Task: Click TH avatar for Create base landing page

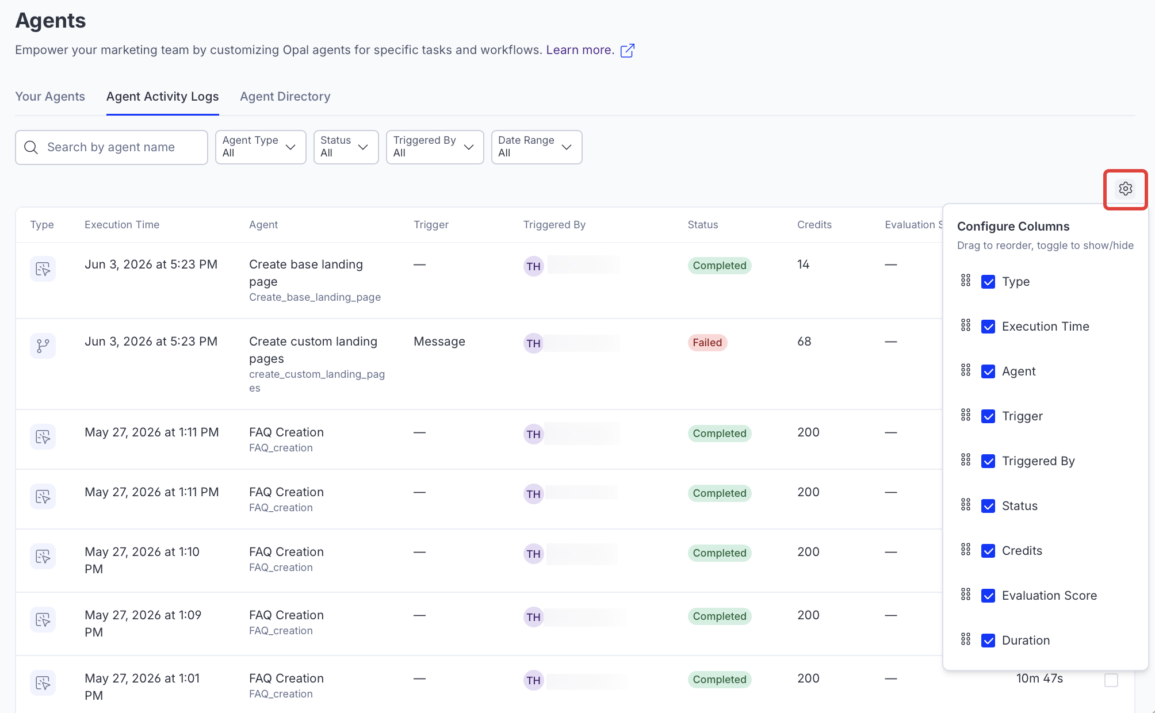Action: [533, 266]
